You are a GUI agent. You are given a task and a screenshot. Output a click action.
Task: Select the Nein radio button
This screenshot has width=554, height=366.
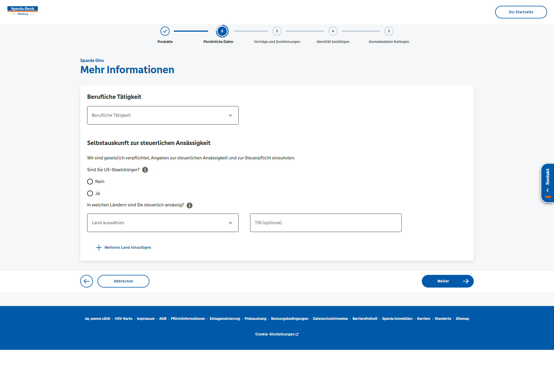[90, 182]
